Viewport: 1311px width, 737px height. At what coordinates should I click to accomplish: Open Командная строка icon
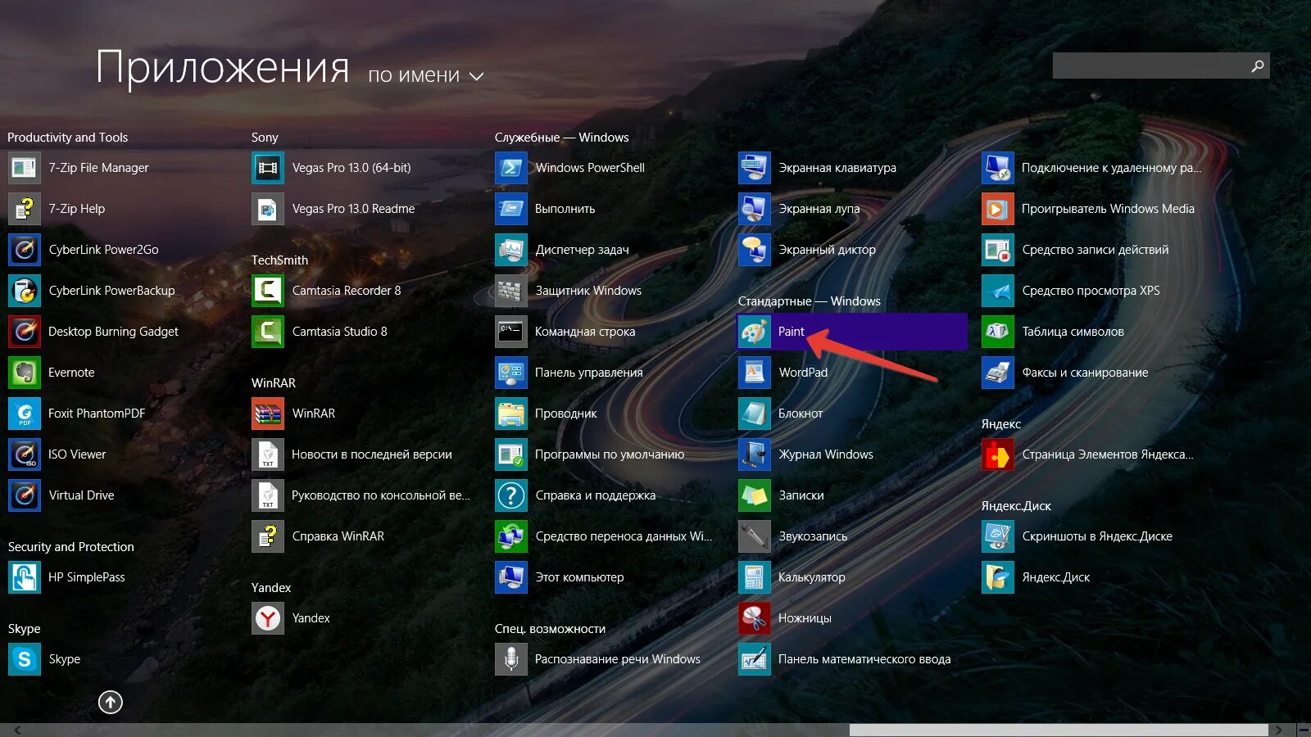click(x=511, y=332)
